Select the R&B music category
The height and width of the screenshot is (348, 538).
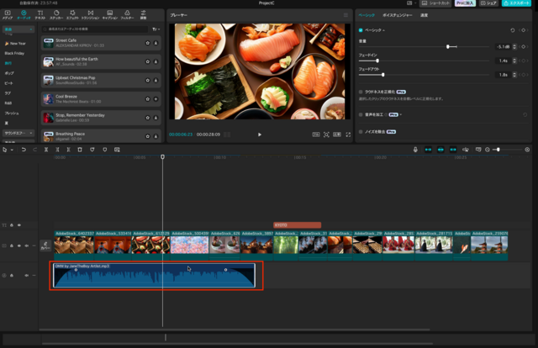8,103
